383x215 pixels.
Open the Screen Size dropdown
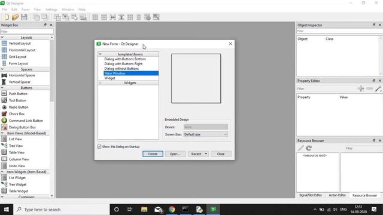206,134
